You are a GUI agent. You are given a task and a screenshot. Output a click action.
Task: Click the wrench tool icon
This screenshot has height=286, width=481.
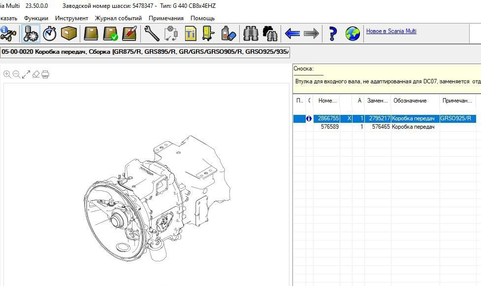151,34
